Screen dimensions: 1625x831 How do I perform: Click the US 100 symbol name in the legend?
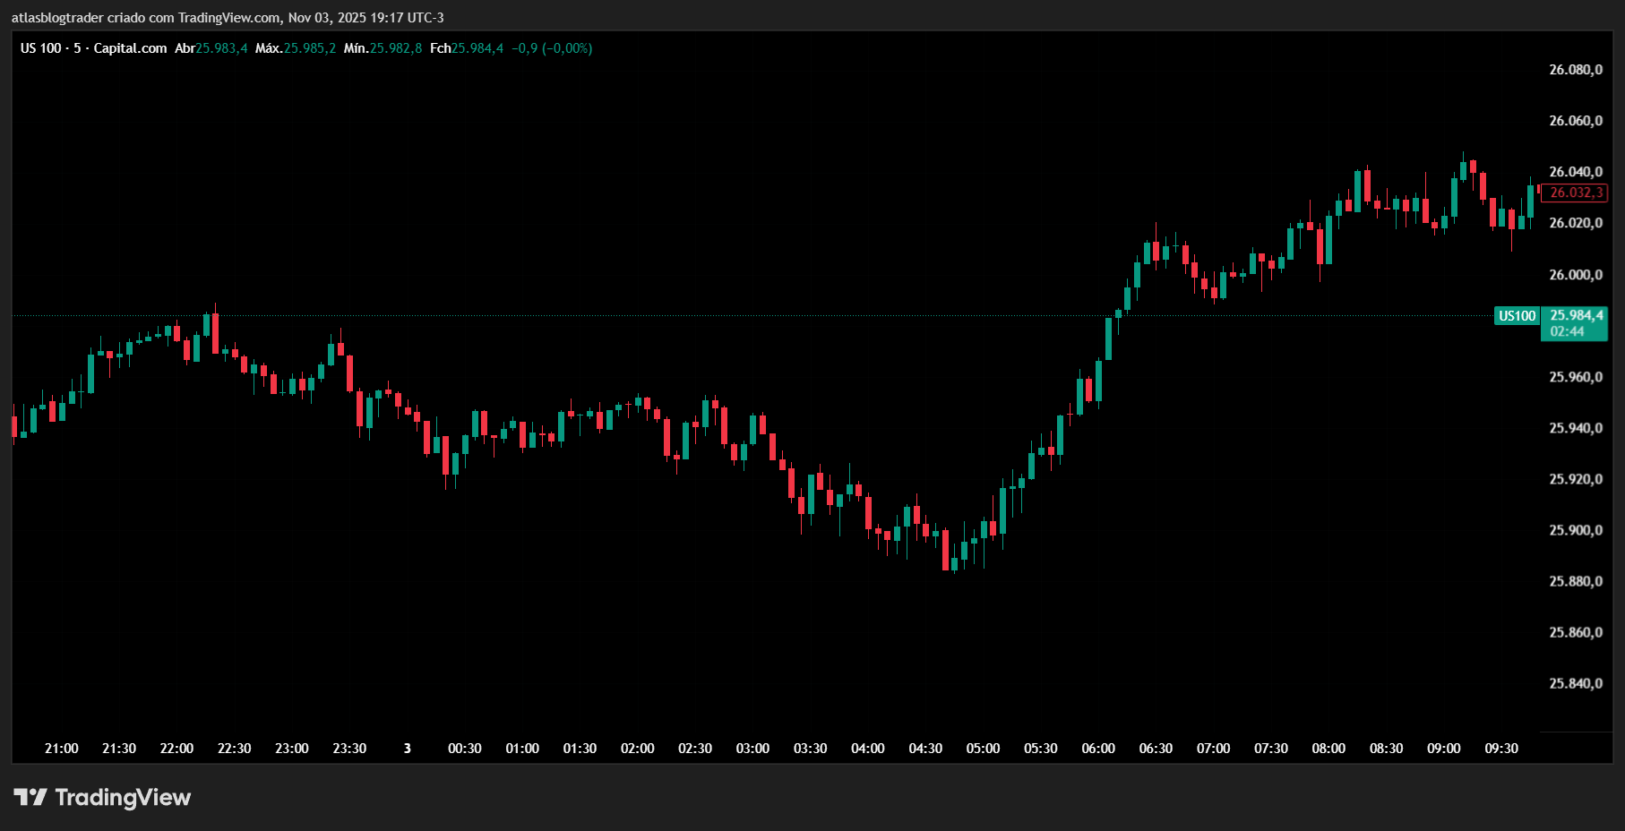pyautogui.click(x=39, y=49)
